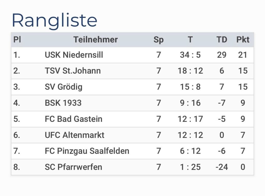
Task: Select FC Bad Gastein entry
Action: [73, 119]
